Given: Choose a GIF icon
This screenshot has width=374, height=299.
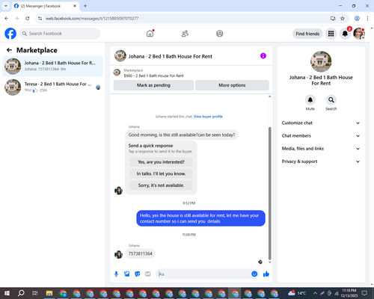Looking at the screenshot, I should pyautogui.click(x=148, y=274).
